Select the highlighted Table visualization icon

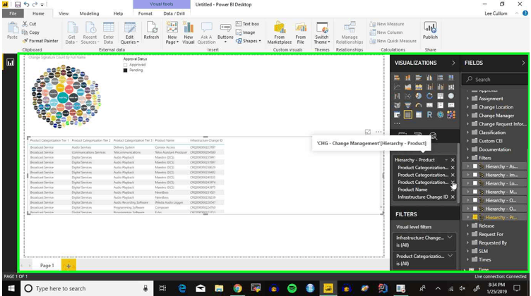coord(407,115)
